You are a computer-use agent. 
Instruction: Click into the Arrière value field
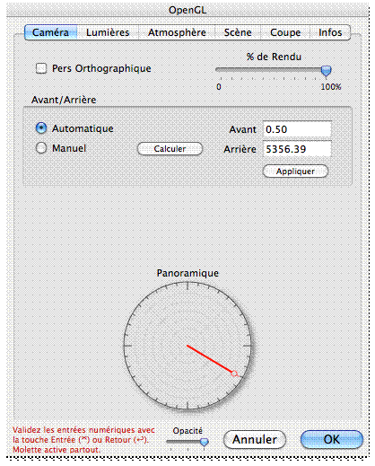point(297,149)
